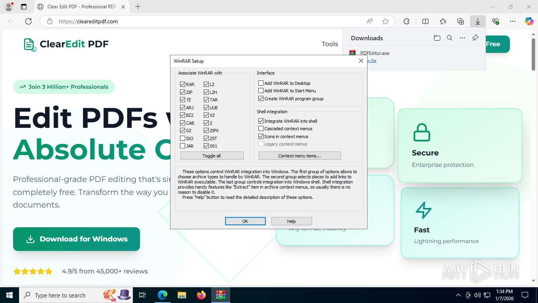Screen dimensions: 538x303
Task: Click Download for Windows button
Action: pos(76,239)
